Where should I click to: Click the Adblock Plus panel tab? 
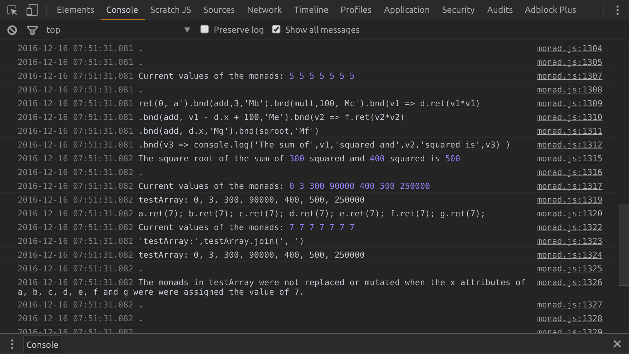pos(550,10)
